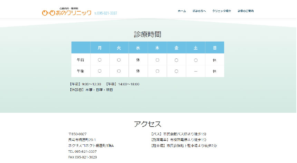
Task: Click the 金 column header
Action: click(x=176, y=47)
